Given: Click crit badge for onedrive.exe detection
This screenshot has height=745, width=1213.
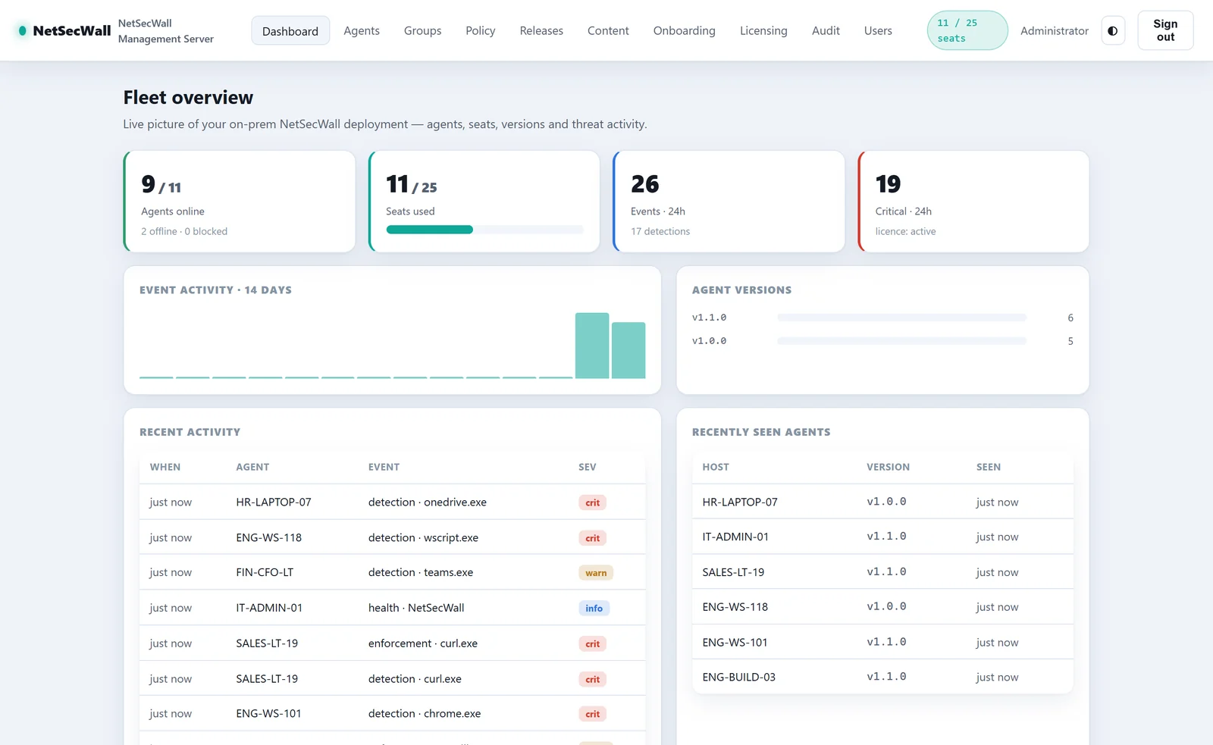Looking at the screenshot, I should (x=592, y=502).
